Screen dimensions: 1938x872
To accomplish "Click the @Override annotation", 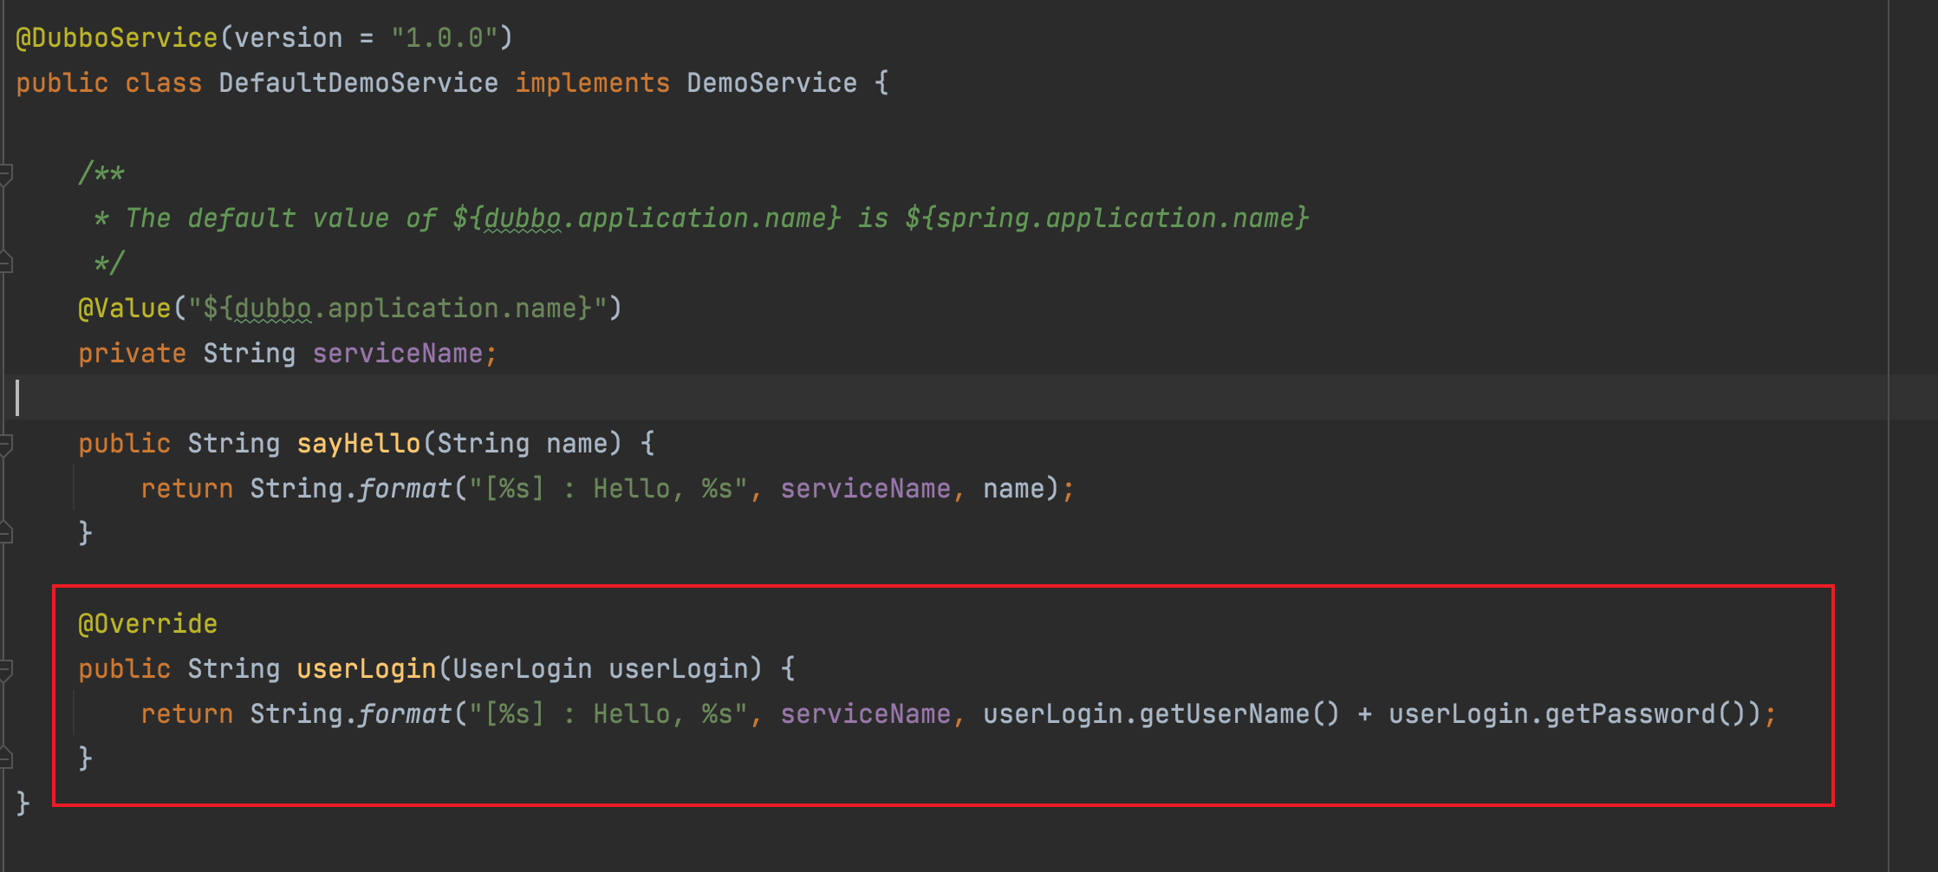I will pos(147,624).
